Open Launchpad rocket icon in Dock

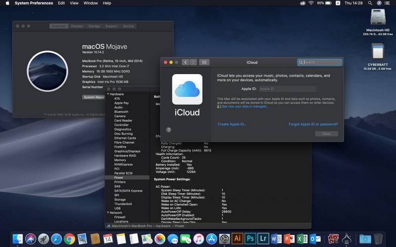pyautogui.click(x=44, y=239)
